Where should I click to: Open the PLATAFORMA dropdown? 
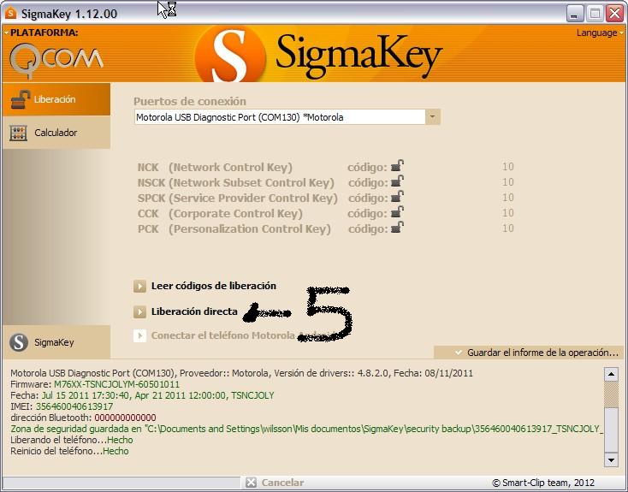pyautogui.click(x=41, y=33)
